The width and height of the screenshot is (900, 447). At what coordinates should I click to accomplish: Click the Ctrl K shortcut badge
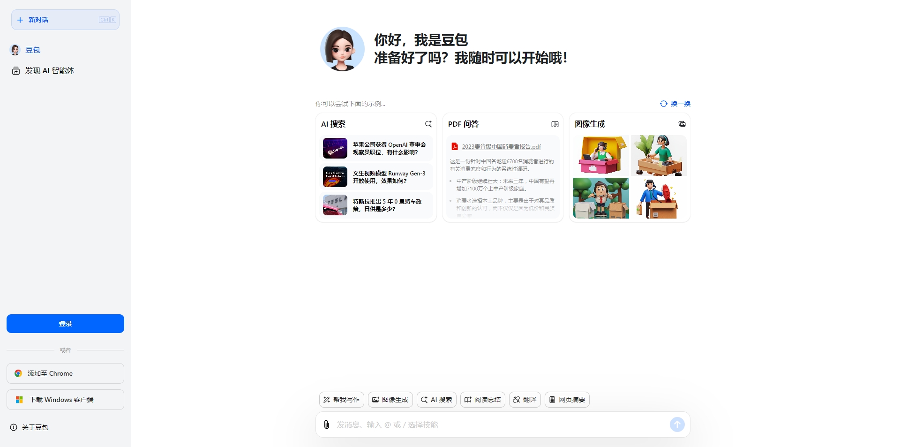pos(107,20)
